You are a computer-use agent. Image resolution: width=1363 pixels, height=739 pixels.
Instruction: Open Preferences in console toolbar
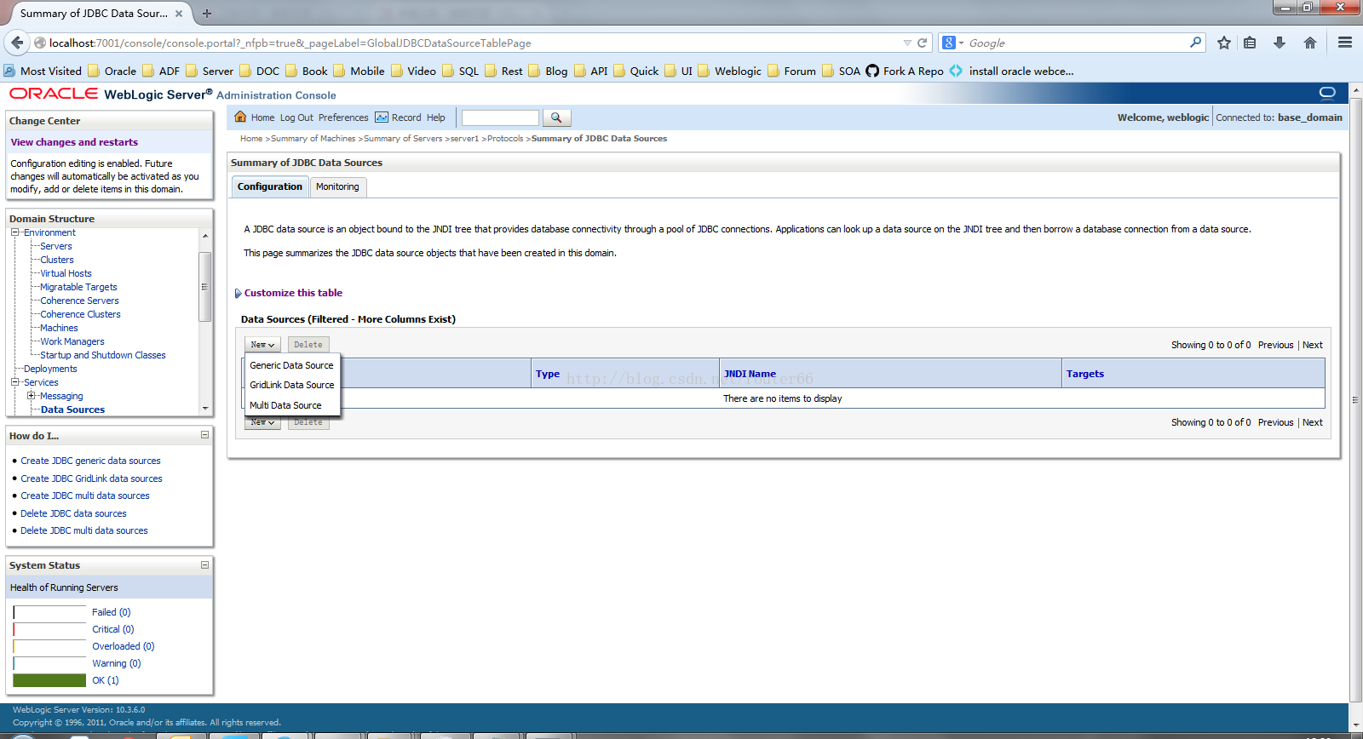click(x=343, y=117)
